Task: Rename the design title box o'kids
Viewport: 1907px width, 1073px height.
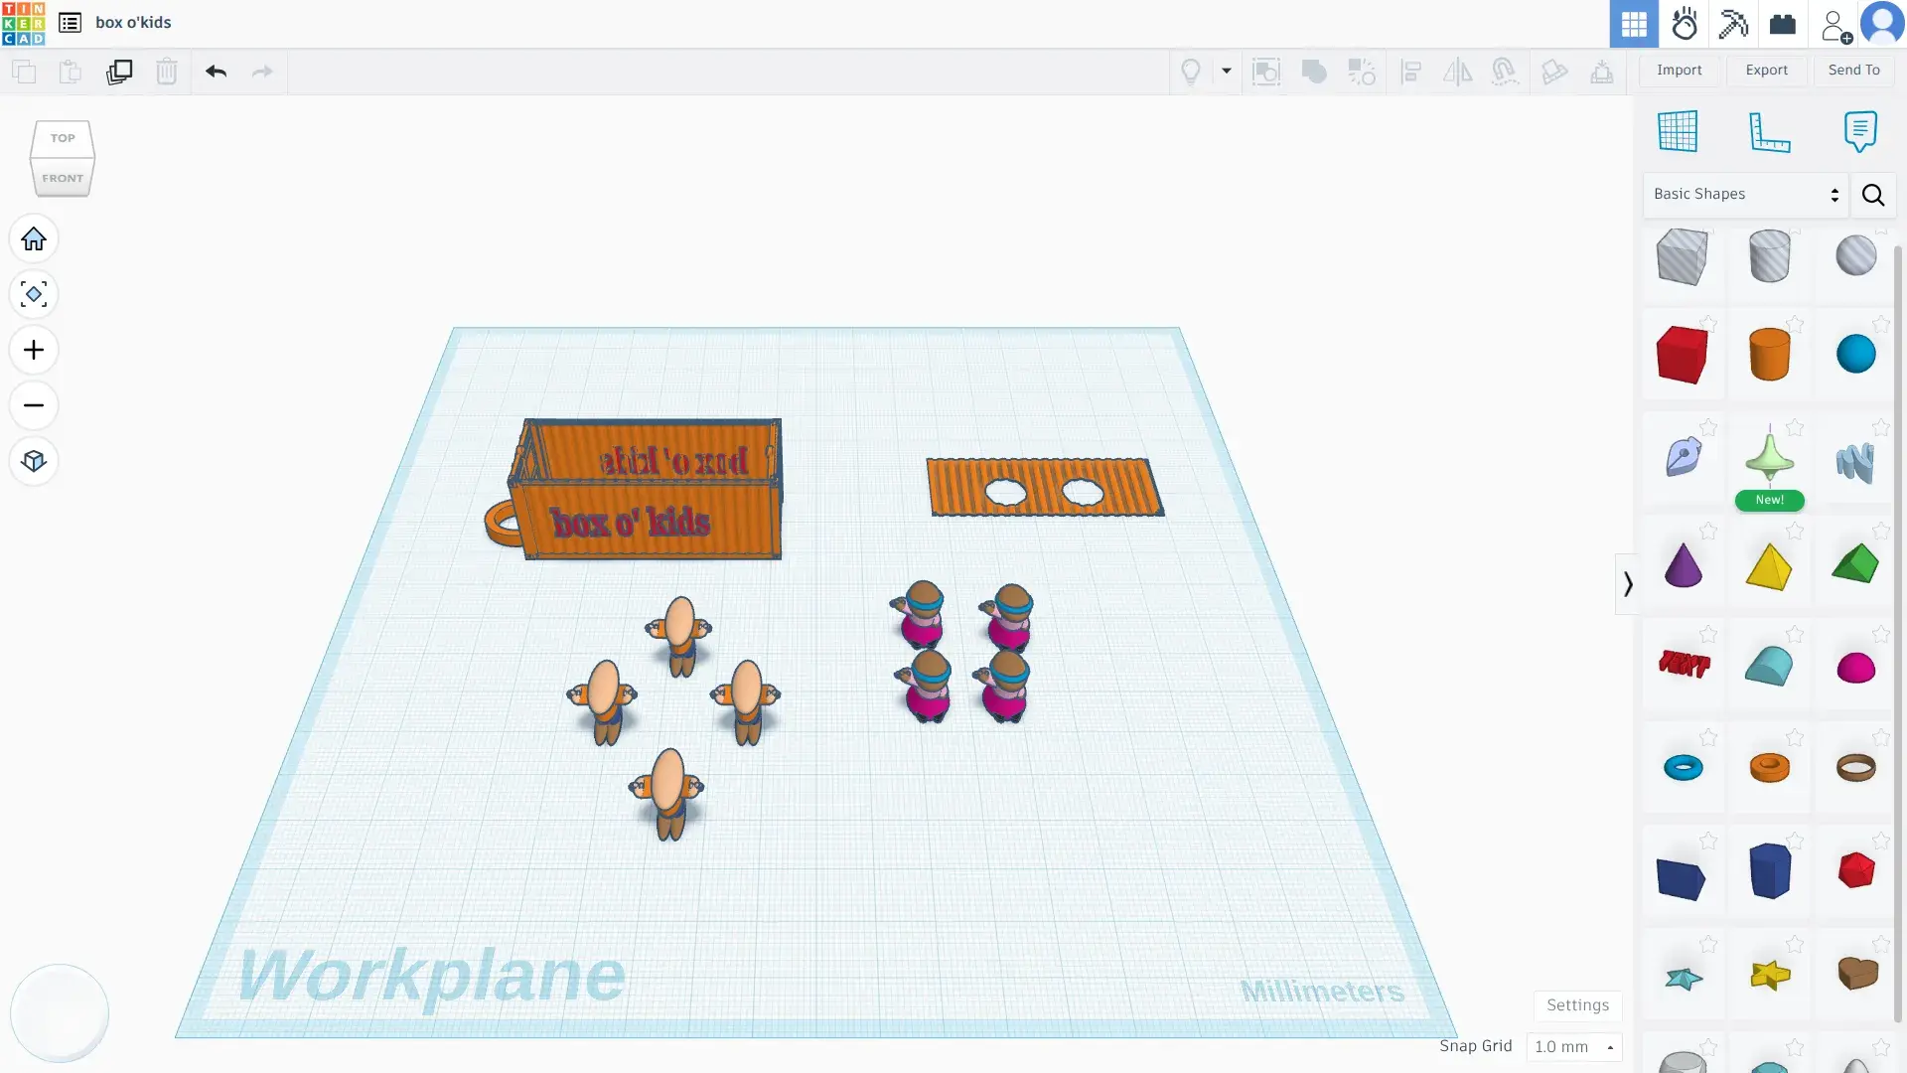Action: point(133,23)
